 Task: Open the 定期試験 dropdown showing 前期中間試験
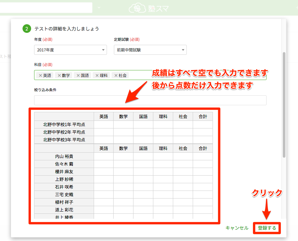pyautogui.click(x=150, y=50)
